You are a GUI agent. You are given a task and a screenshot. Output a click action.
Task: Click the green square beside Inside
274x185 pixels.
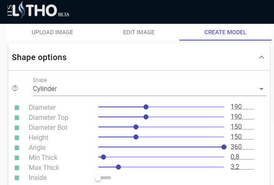pyautogui.click(x=17, y=178)
